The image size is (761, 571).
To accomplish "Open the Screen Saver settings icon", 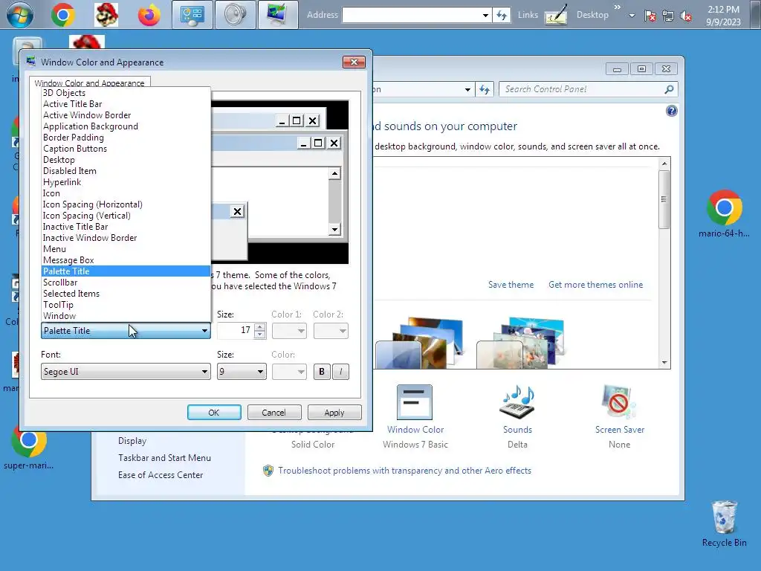I will coord(619,402).
